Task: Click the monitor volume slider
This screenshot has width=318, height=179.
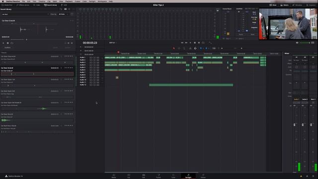Action: pos(305,43)
